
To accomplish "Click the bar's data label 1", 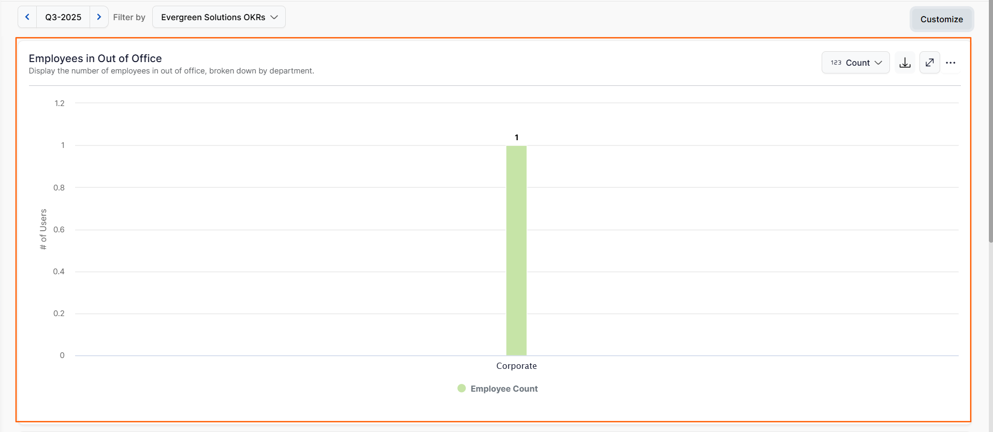I will coord(516,137).
